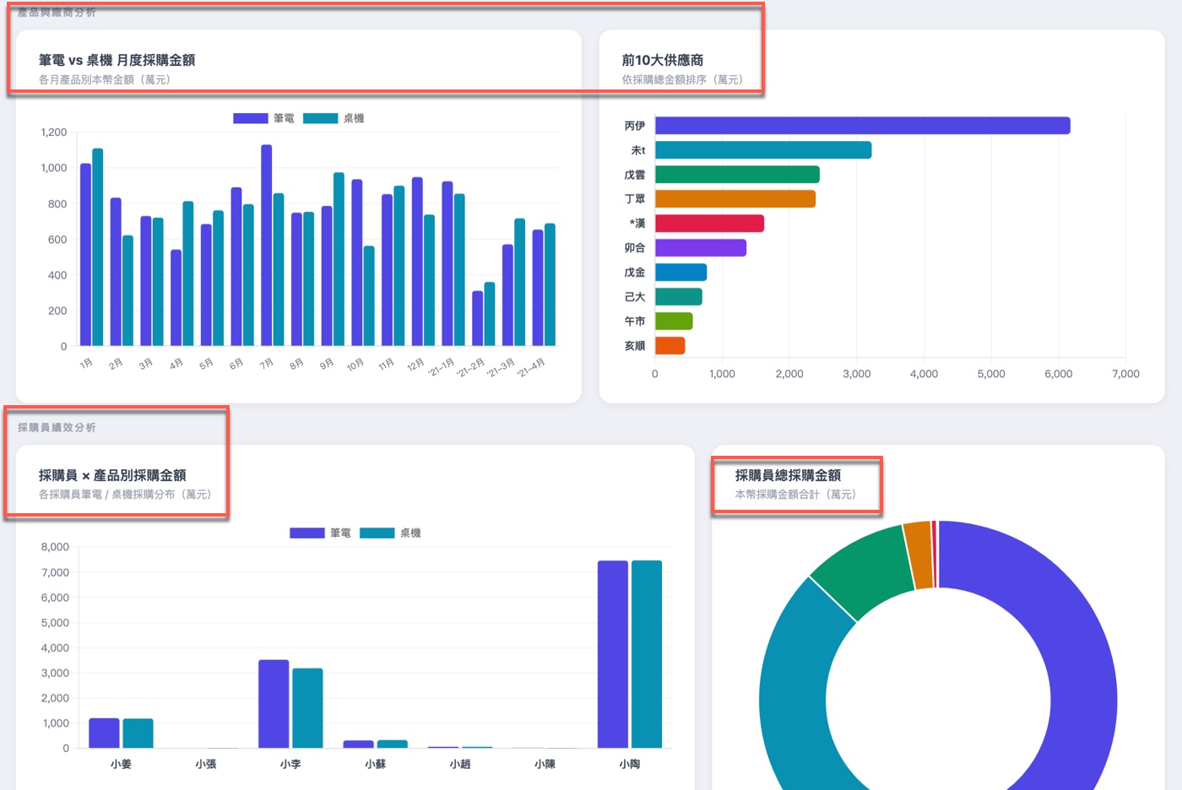Click the 6月 axis label in monthly chart
The width and height of the screenshot is (1182, 790).
point(236,364)
